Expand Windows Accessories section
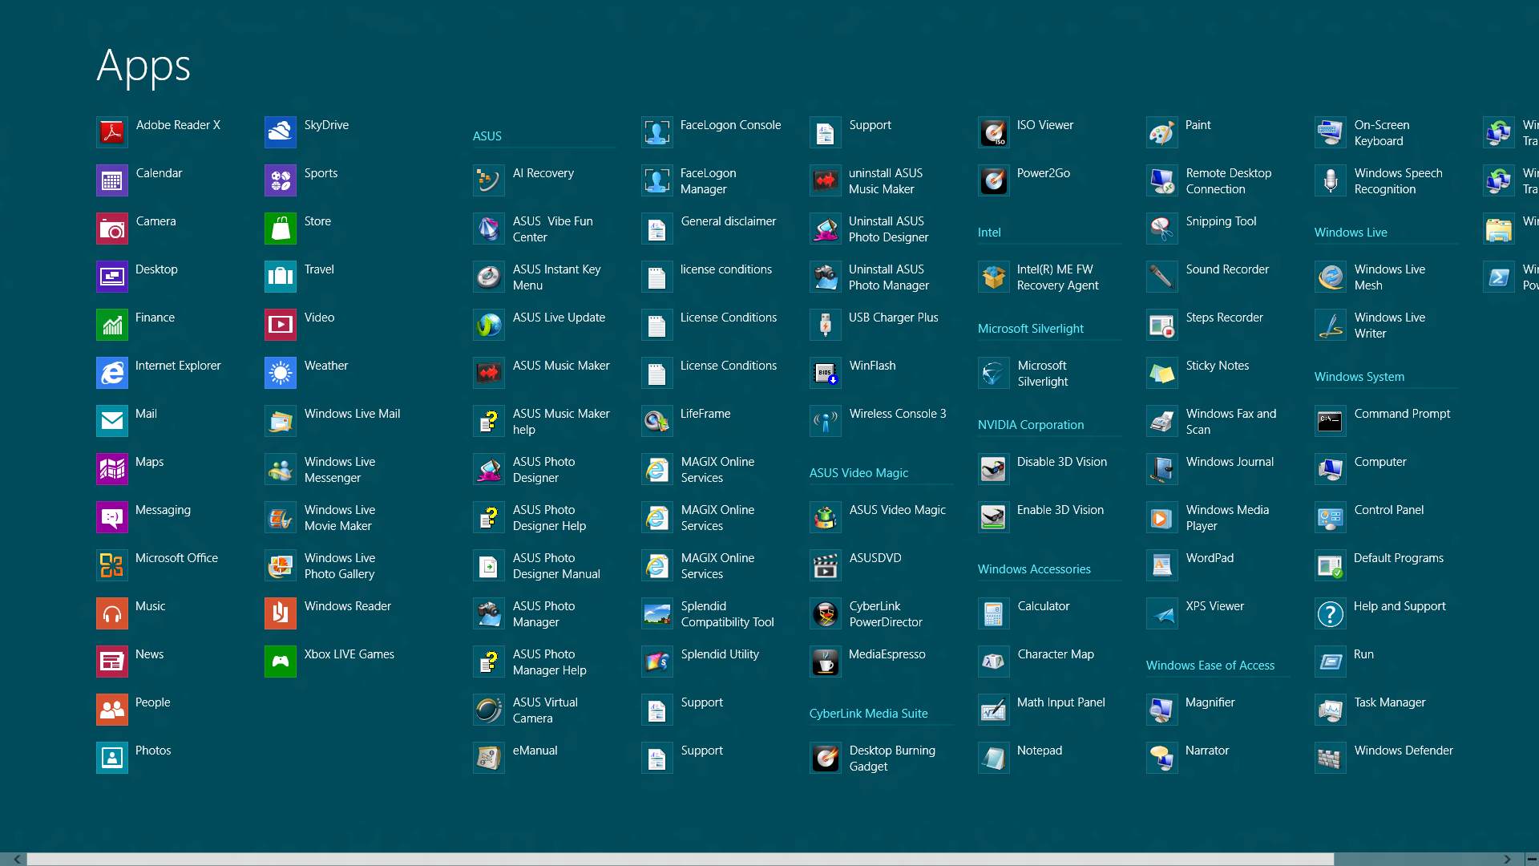Viewport: 1539px width, 866px height. pyautogui.click(x=1034, y=569)
